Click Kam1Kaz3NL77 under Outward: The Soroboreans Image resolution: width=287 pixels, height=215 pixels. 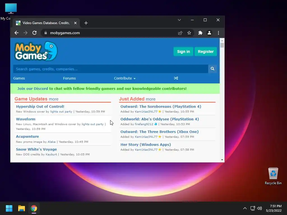pos(146,111)
